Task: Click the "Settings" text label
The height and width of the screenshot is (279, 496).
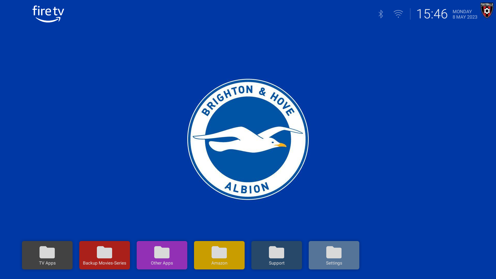Action: coord(334,263)
